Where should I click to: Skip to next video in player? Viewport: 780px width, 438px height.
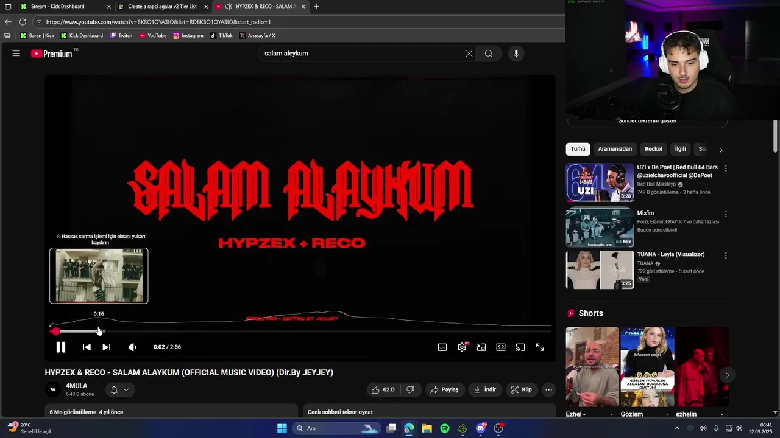[x=106, y=347]
